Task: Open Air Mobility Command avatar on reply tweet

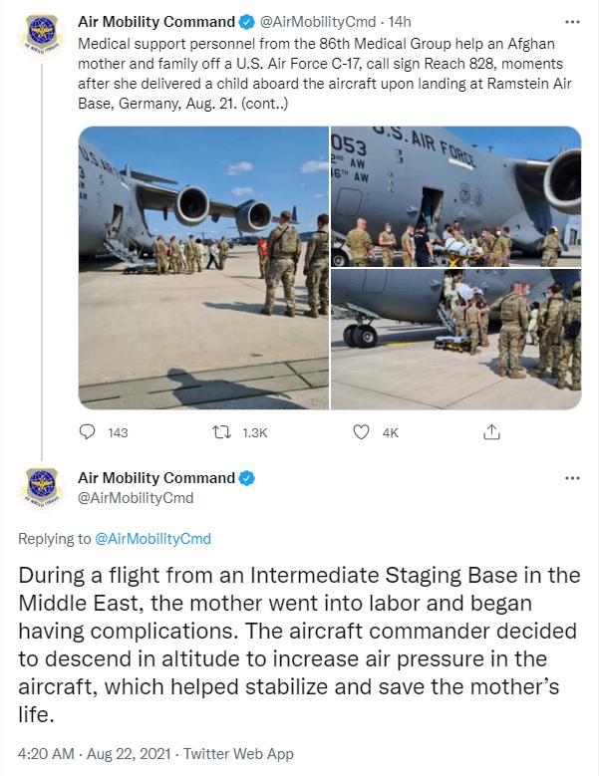Action: 42,490
